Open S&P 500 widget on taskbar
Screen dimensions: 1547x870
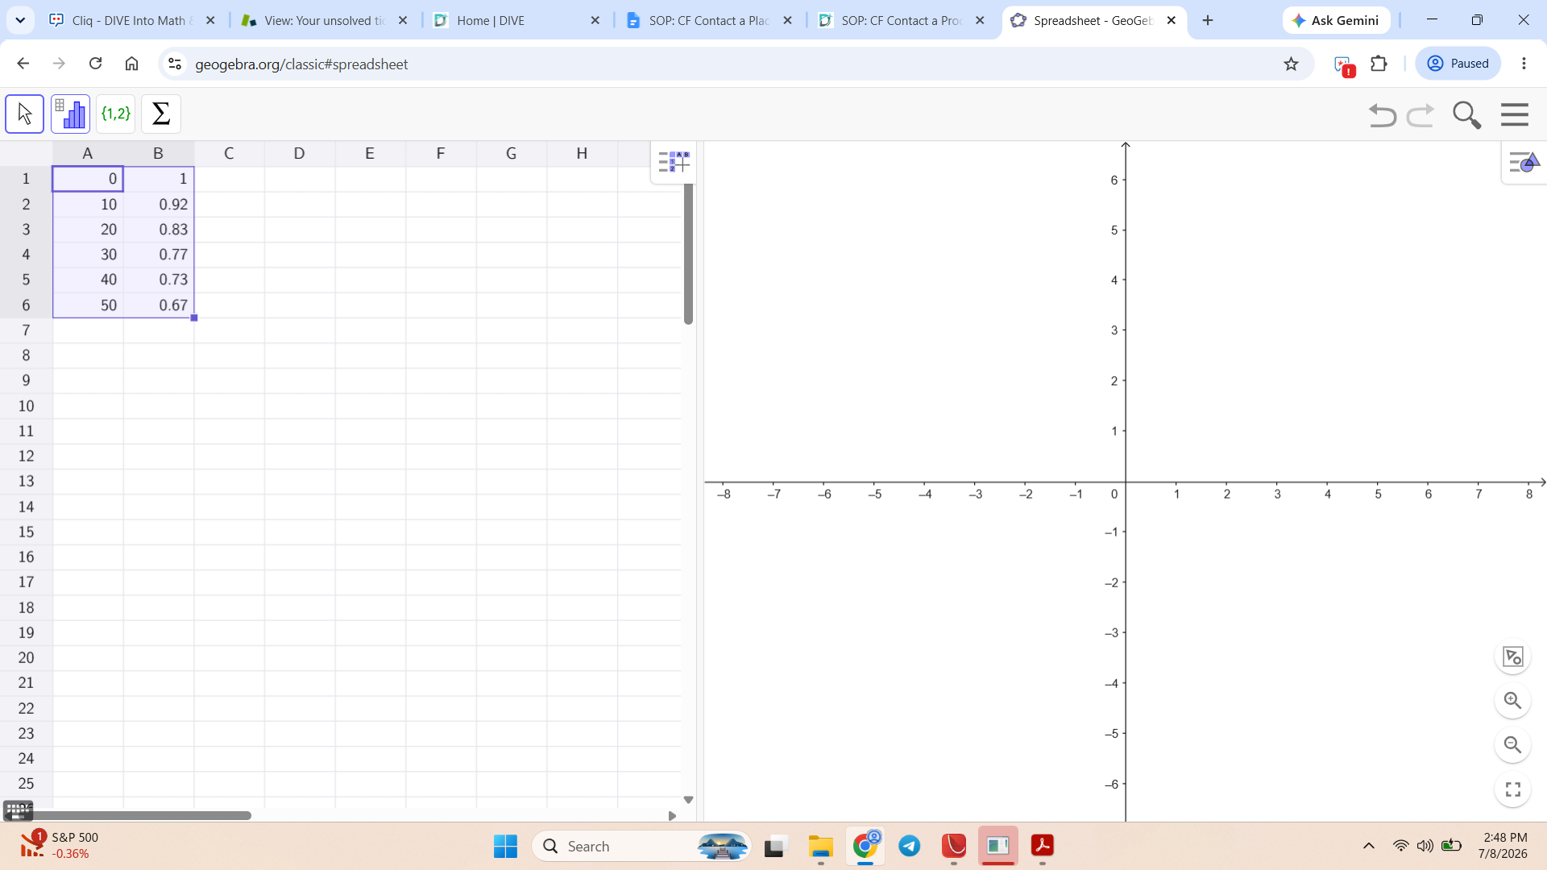(58, 846)
